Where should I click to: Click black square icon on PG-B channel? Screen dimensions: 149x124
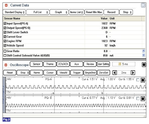[x=143, y=99]
